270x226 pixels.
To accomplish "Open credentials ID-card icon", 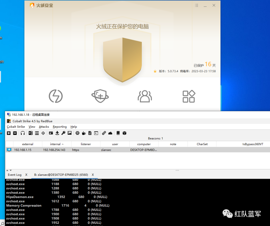I will [51, 133].
